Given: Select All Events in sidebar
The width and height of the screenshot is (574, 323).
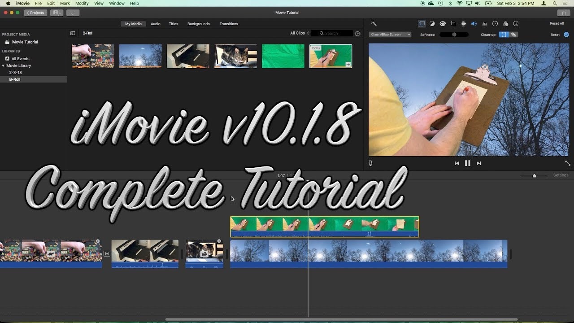Looking at the screenshot, I should point(17,59).
